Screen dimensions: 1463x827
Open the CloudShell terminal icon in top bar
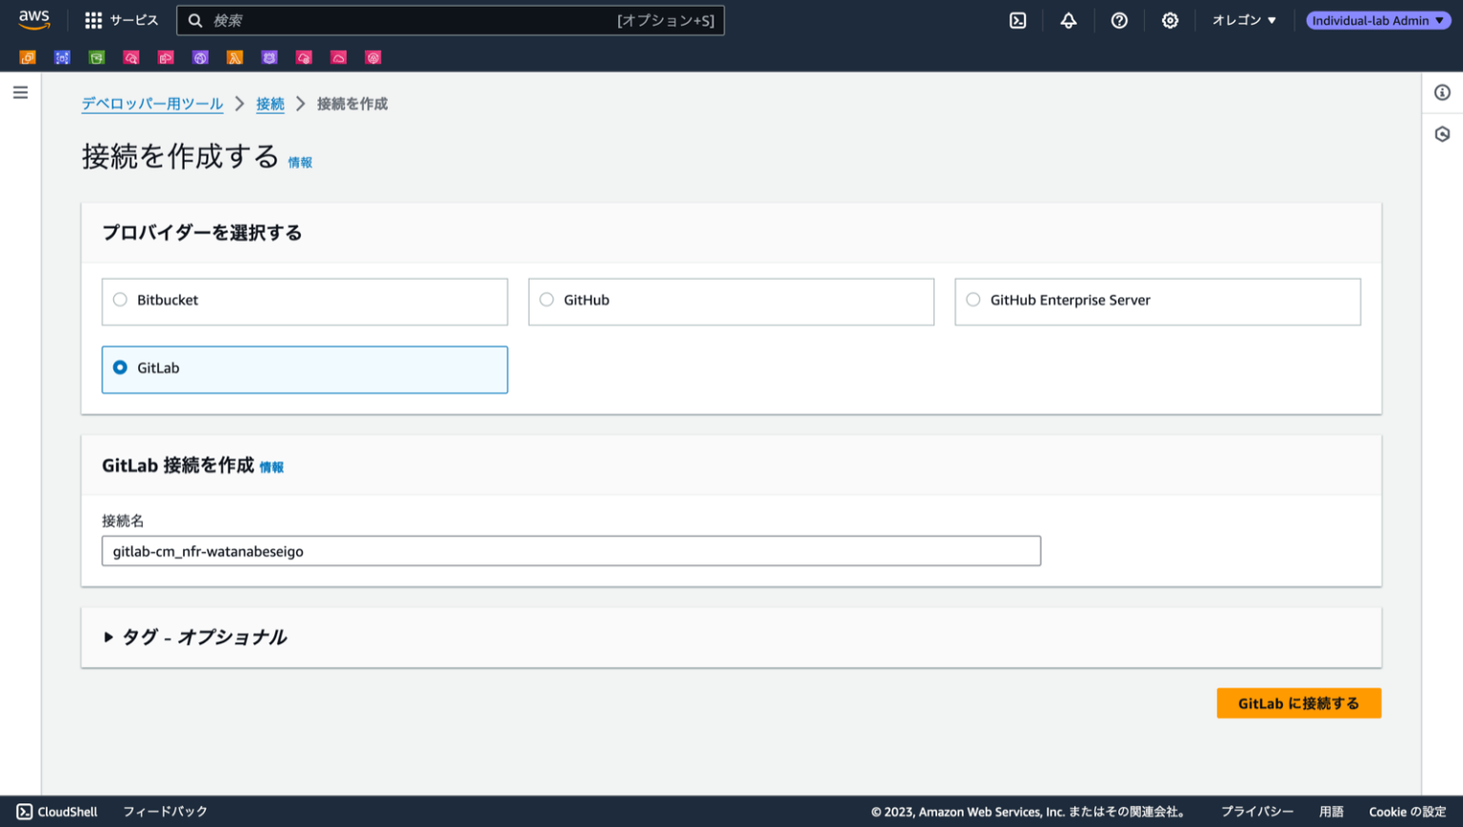pos(1017,19)
